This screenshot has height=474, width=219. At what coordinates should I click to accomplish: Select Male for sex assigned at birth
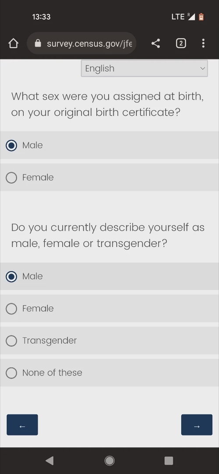[109, 145]
